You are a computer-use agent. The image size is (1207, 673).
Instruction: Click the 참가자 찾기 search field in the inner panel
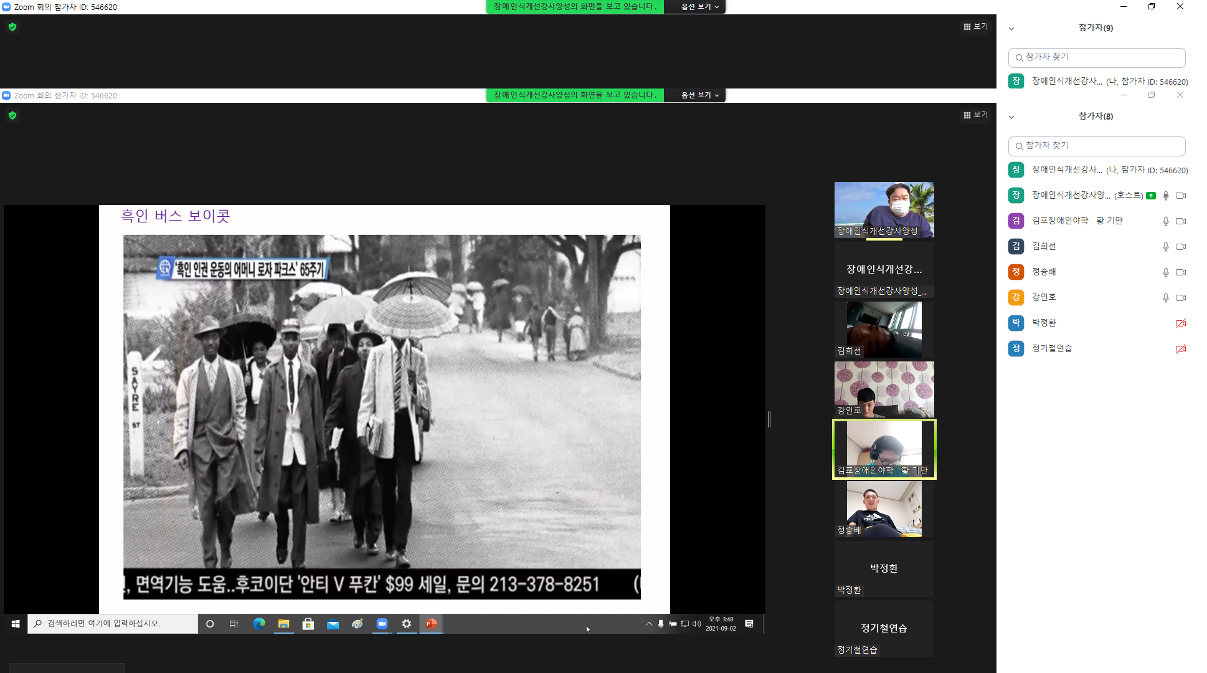pos(1097,146)
